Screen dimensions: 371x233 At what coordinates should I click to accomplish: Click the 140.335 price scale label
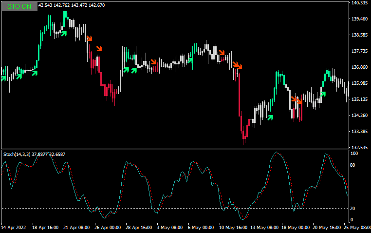[359, 3]
